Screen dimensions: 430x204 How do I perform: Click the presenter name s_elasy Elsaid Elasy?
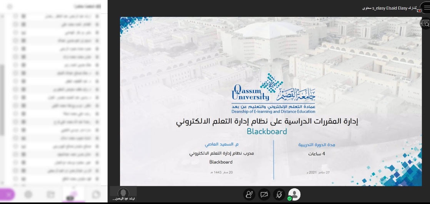tap(390, 8)
